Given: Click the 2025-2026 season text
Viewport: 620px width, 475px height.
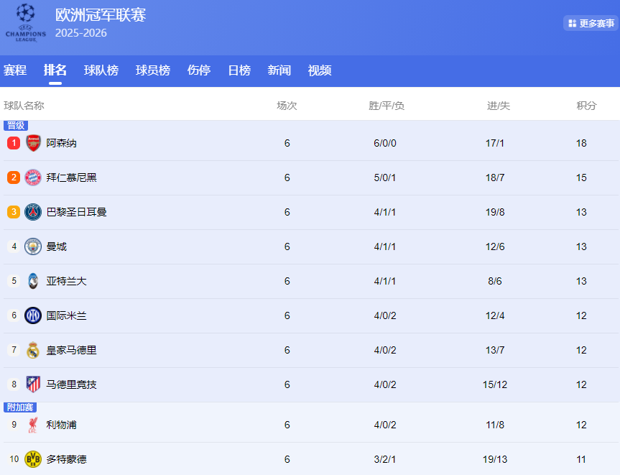Looking at the screenshot, I should coord(81,33).
